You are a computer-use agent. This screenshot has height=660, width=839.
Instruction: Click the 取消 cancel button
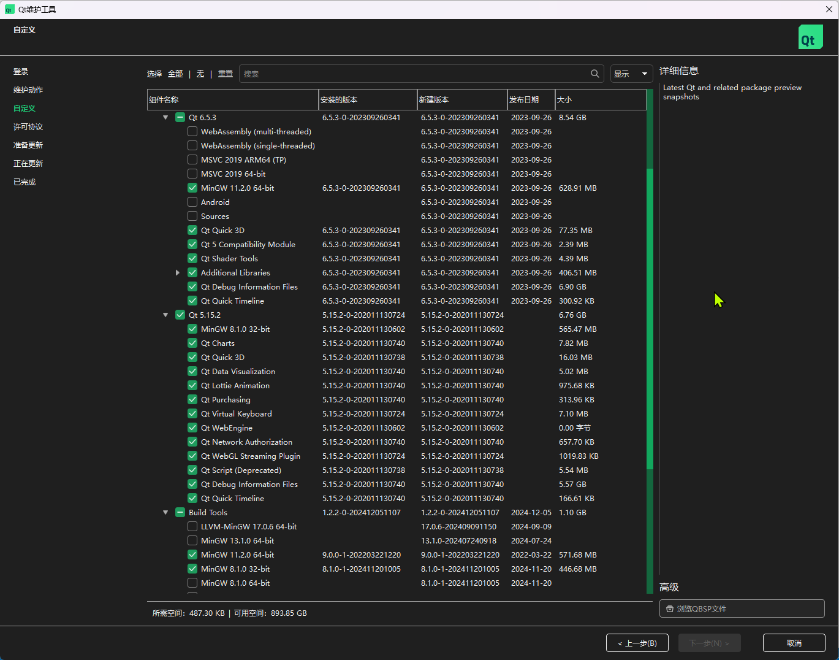pos(794,643)
